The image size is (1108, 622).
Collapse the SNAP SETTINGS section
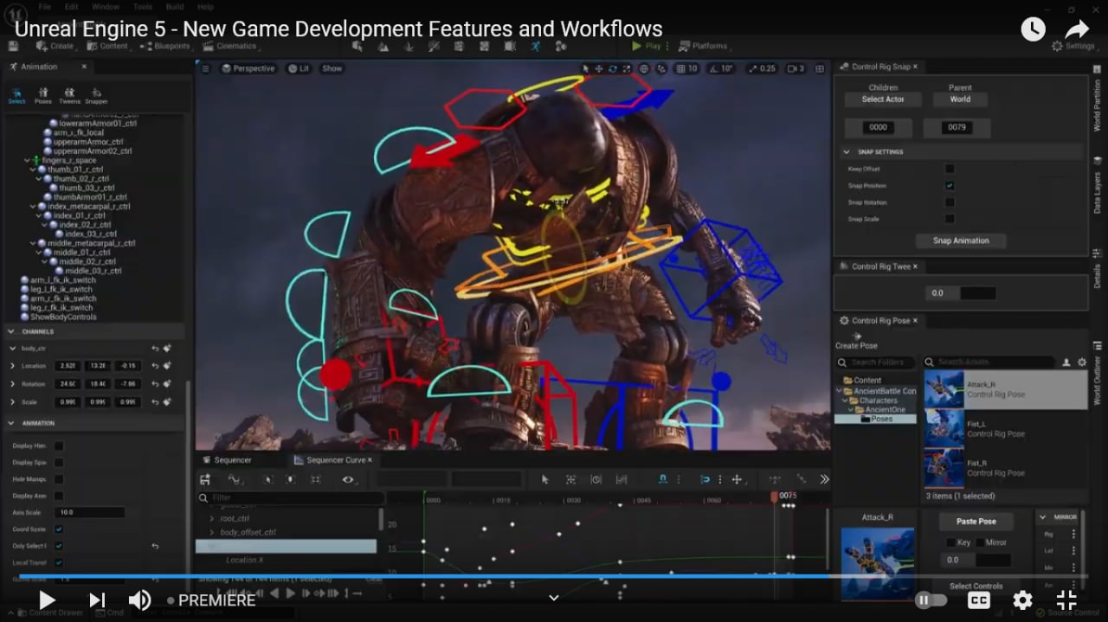[847, 151]
